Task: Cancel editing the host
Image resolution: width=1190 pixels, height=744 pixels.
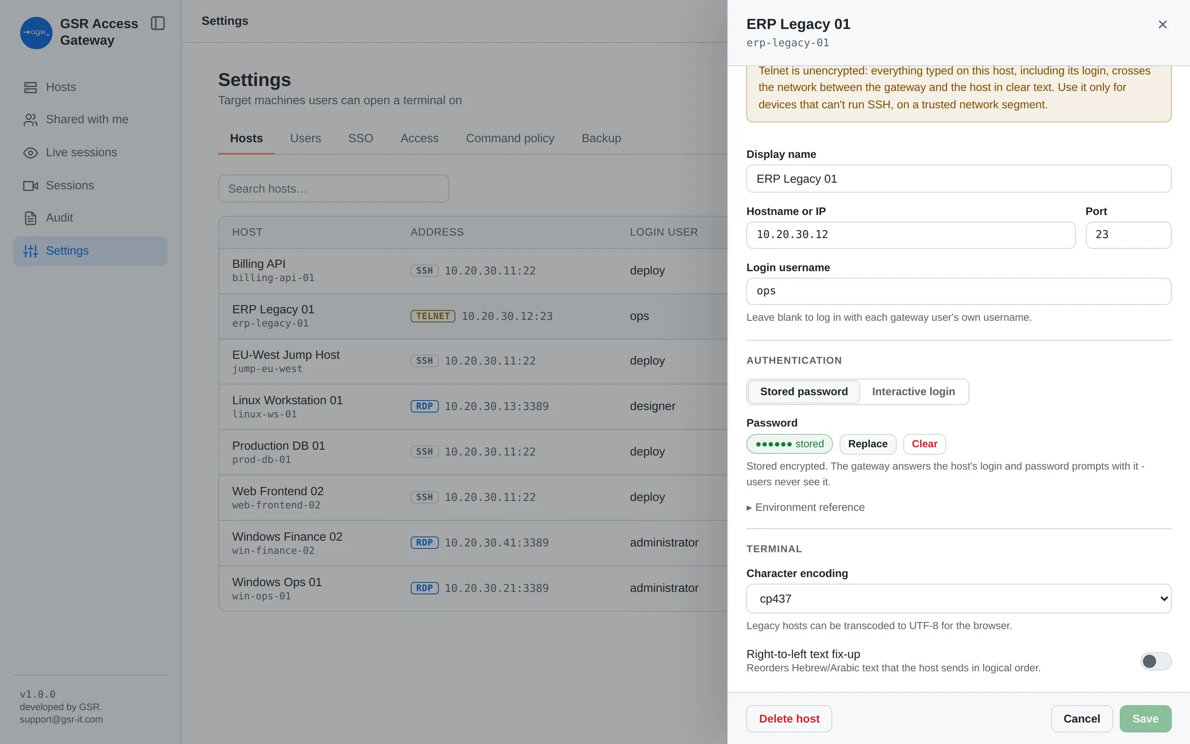Action: (1081, 719)
